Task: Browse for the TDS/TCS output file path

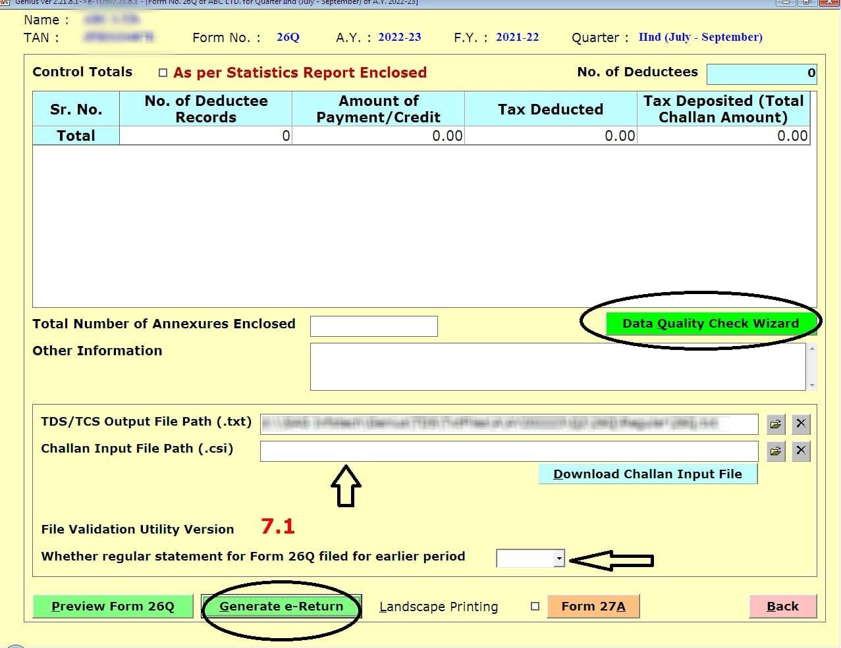Action: pos(776,424)
